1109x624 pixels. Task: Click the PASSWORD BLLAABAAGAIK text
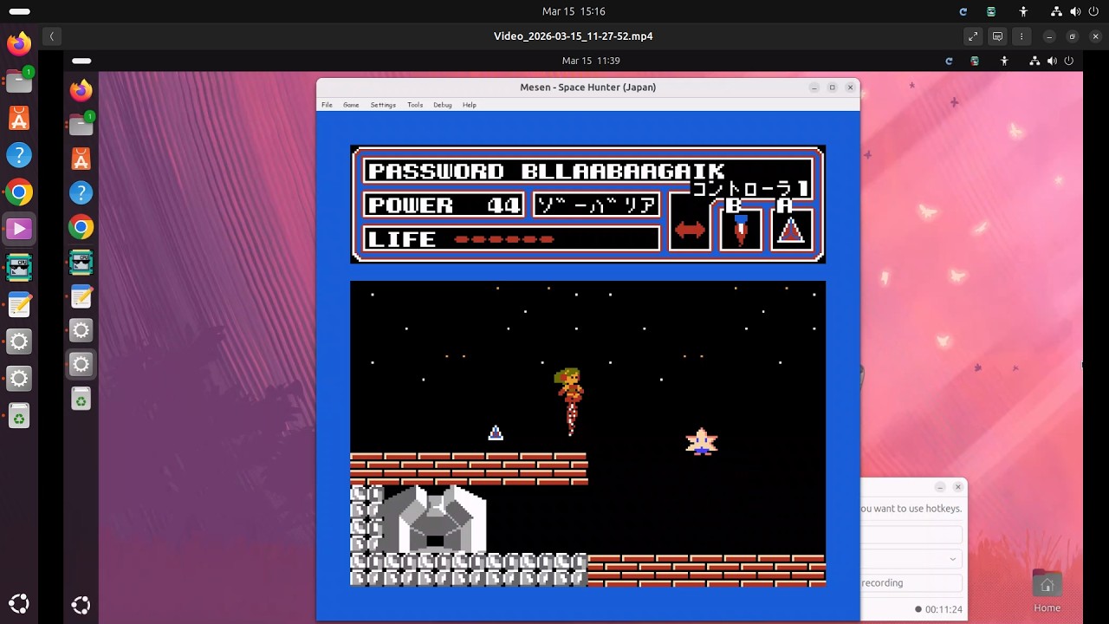pos(546,171)
